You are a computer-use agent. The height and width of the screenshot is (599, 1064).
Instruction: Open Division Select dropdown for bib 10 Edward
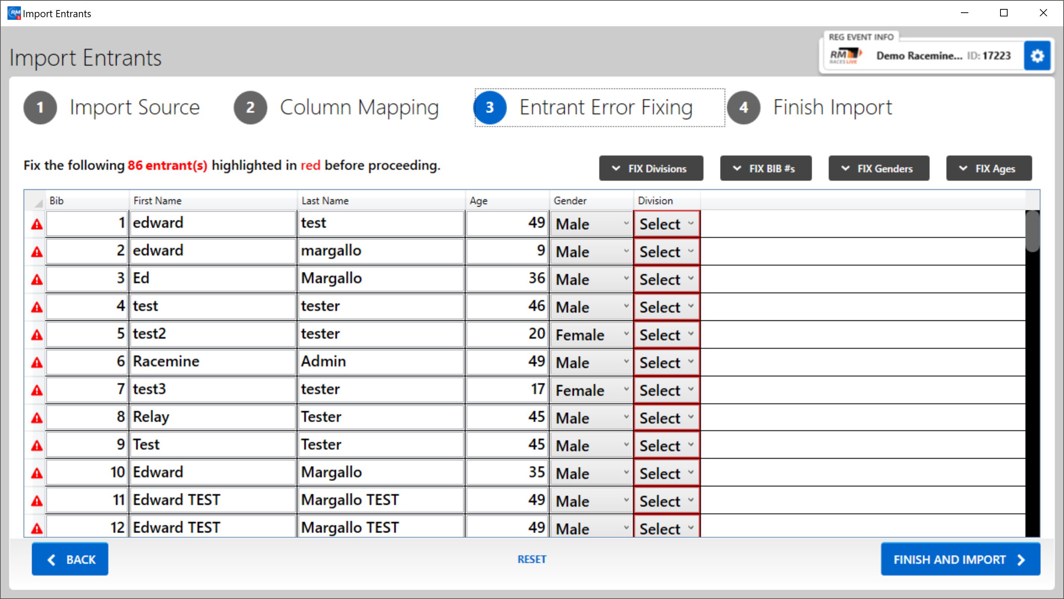666,473
